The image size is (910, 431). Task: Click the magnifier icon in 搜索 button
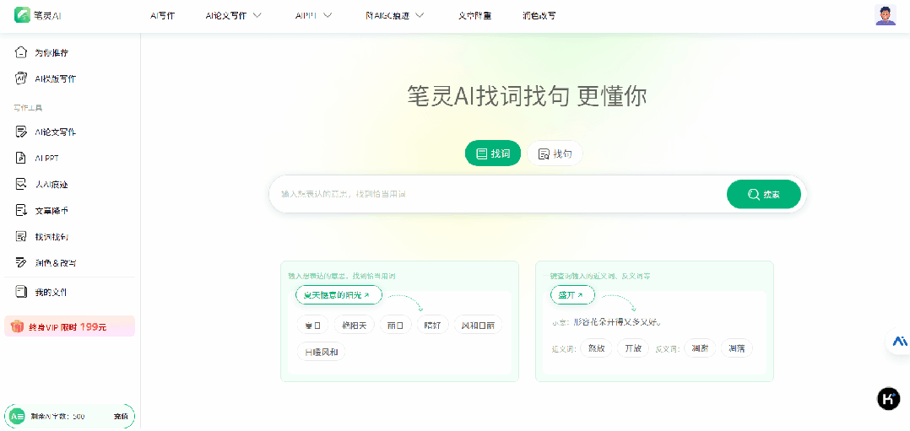[753, 194]
